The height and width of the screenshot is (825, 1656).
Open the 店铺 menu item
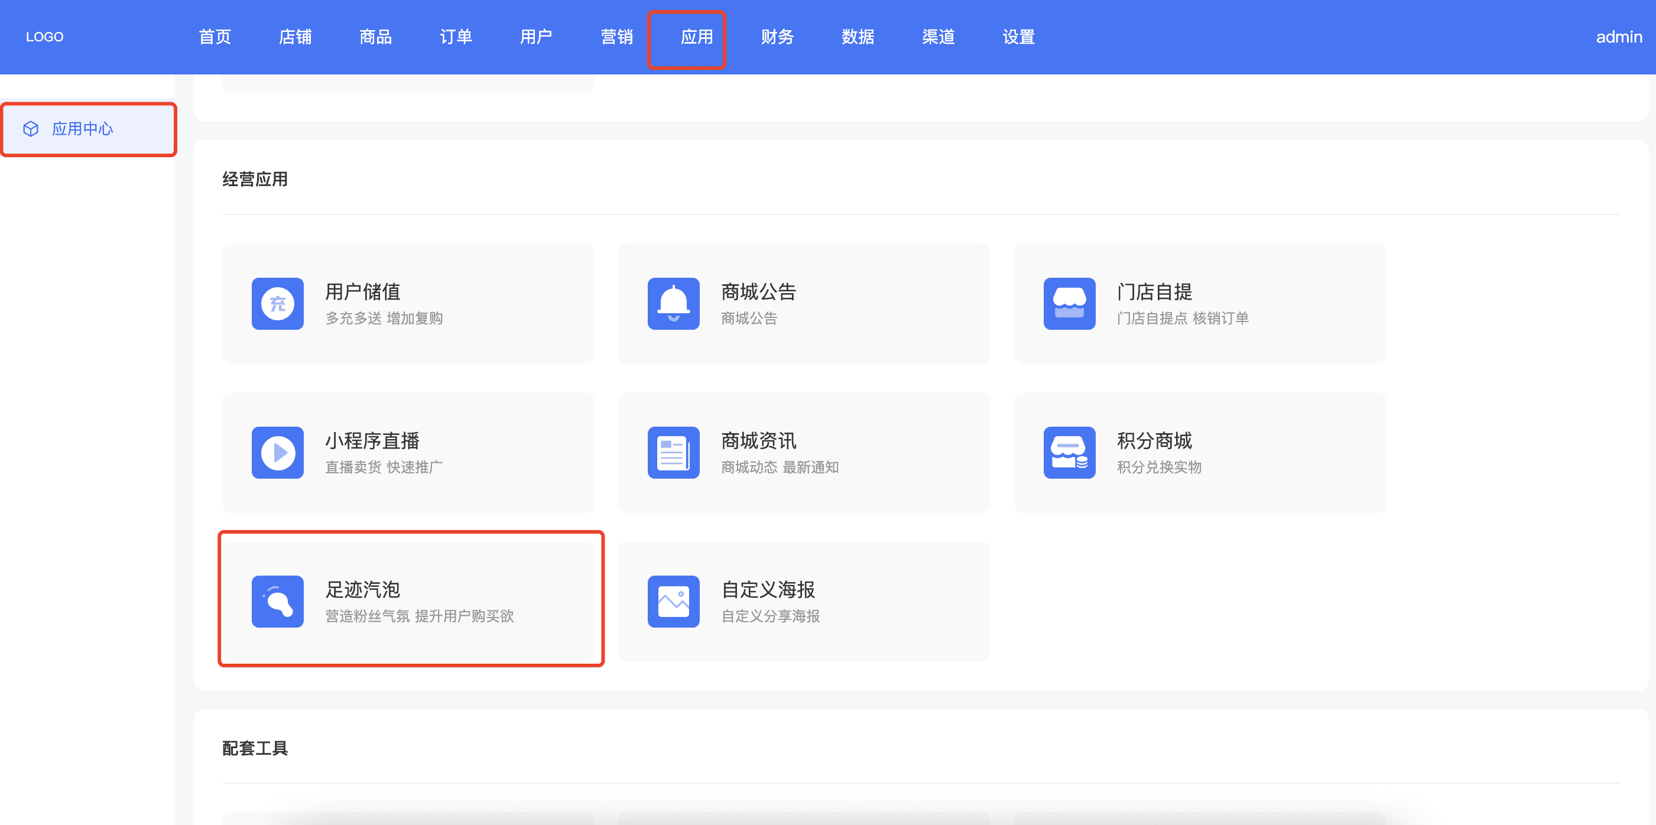coord(295,37)
